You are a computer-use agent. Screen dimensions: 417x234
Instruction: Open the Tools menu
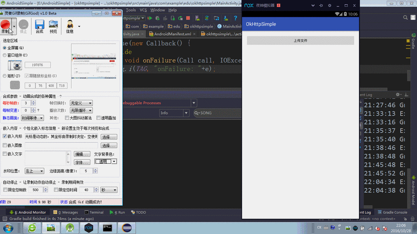click(x=131, y=10)
